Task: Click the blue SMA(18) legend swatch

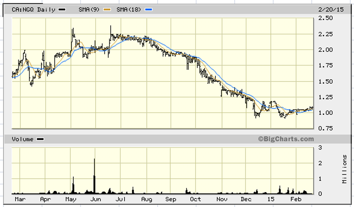Action: pos(148,10)
